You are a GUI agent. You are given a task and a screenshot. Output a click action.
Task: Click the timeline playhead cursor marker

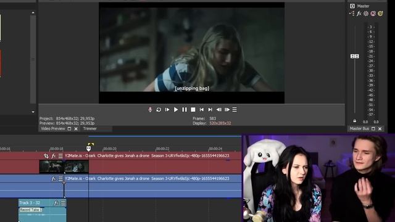89,148
